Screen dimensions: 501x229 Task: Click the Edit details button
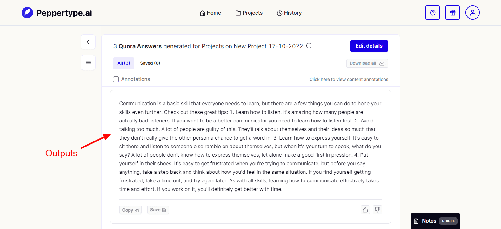pos(369,46)
